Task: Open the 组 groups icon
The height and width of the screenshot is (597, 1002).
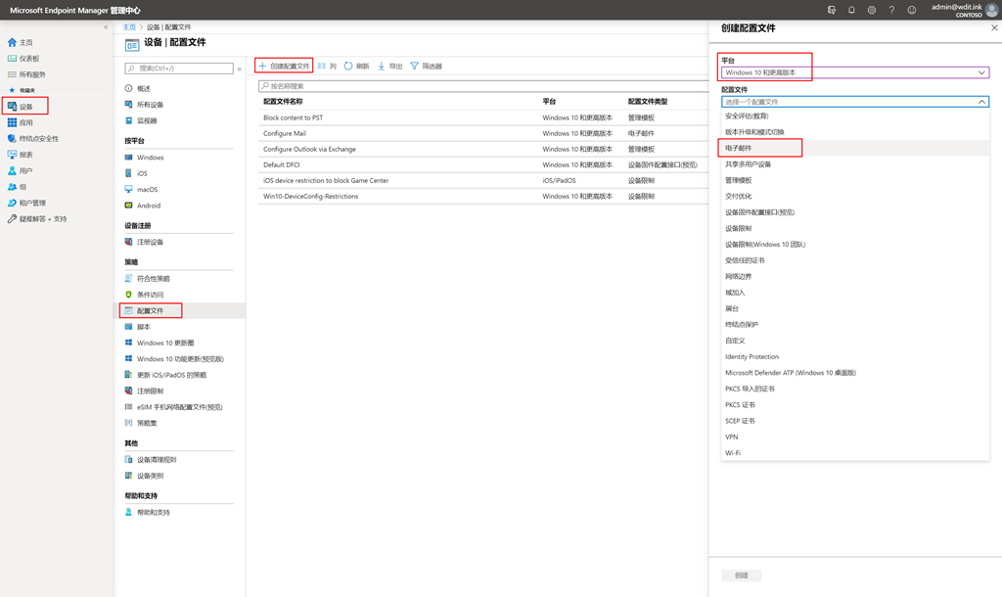Action: [12, 187]
